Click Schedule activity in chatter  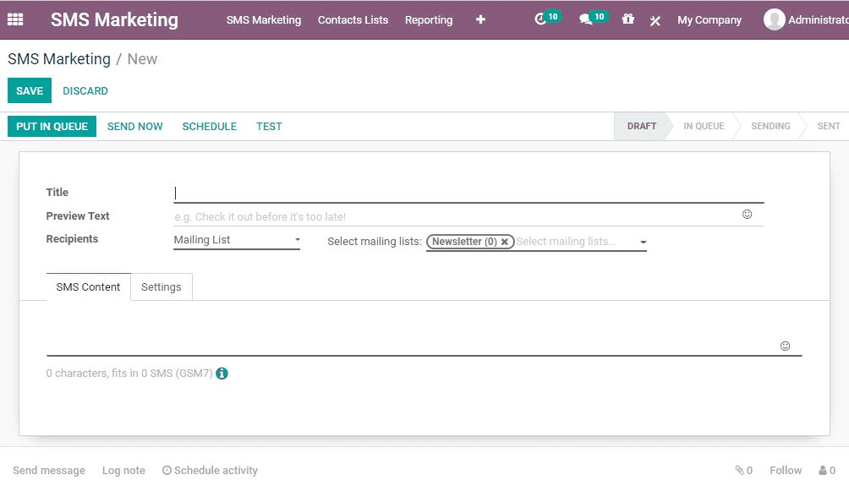[x=210, y=471]
